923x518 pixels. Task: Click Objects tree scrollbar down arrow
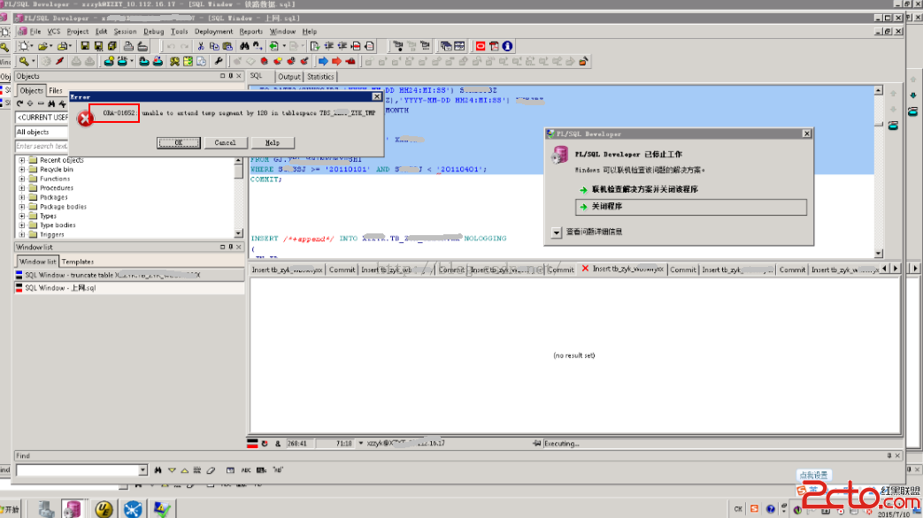point(238,233)
